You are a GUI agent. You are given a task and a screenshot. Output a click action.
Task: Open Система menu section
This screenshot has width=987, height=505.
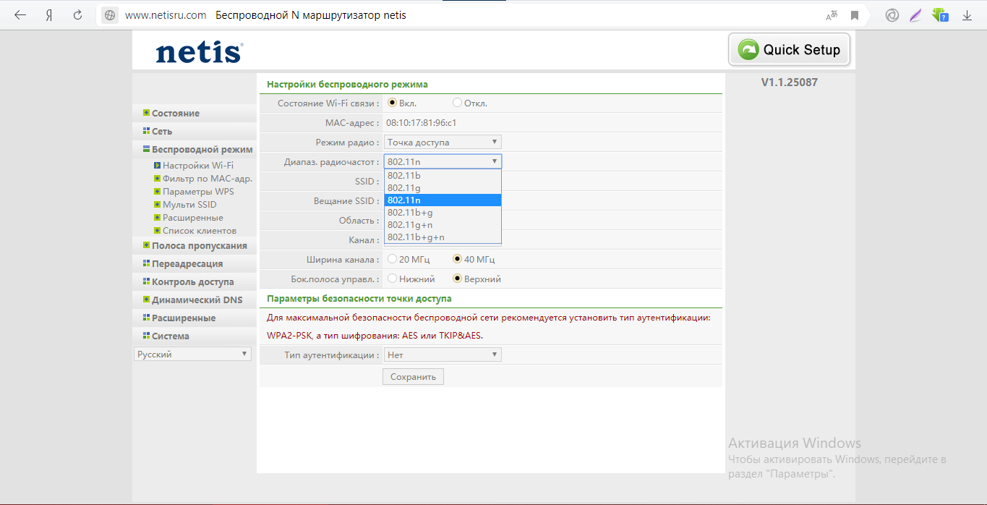point(171,336)
